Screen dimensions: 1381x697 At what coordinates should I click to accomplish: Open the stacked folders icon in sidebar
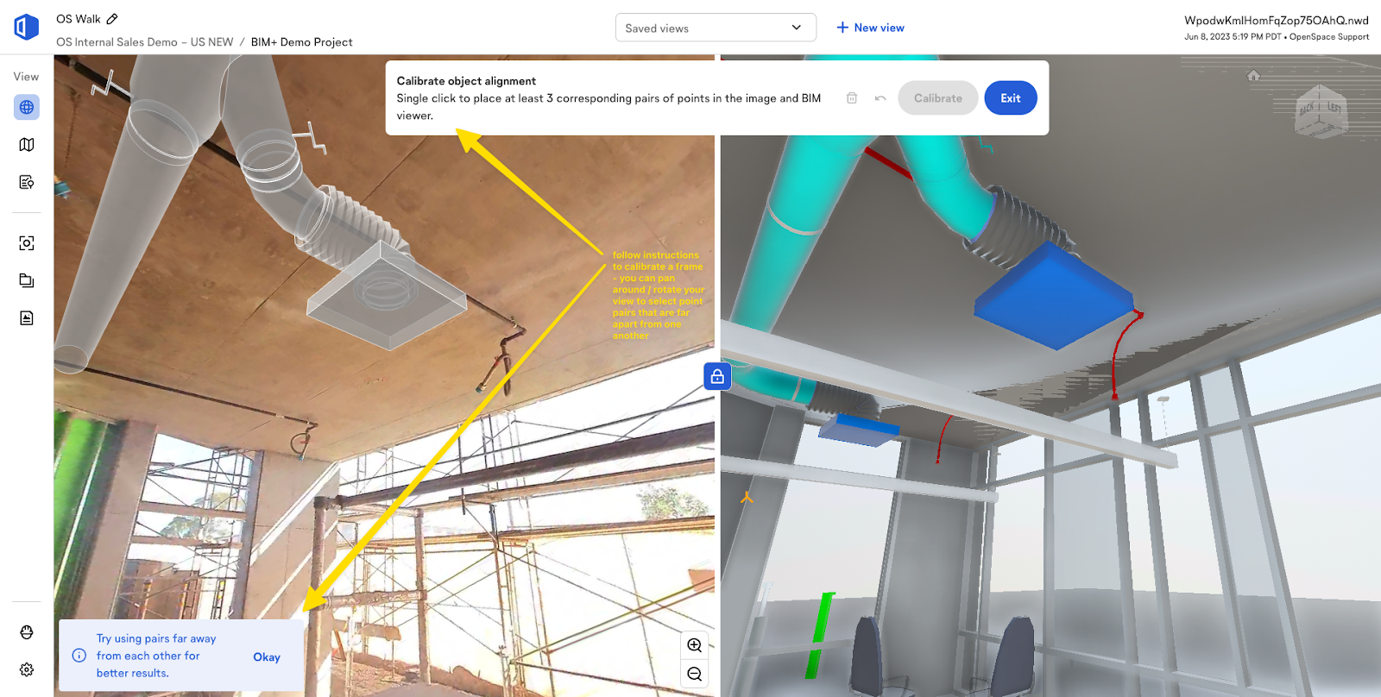click(x=27, y=280)
